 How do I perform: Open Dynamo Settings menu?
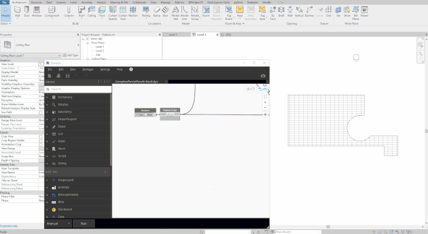pos(105,69)
